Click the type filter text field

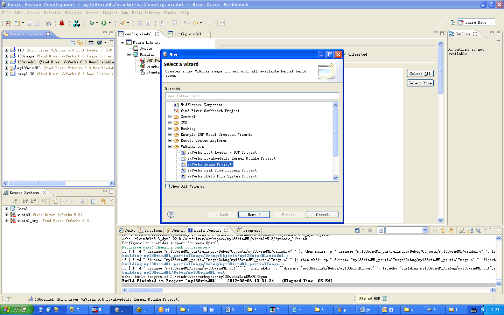click(x=252, y=96)
